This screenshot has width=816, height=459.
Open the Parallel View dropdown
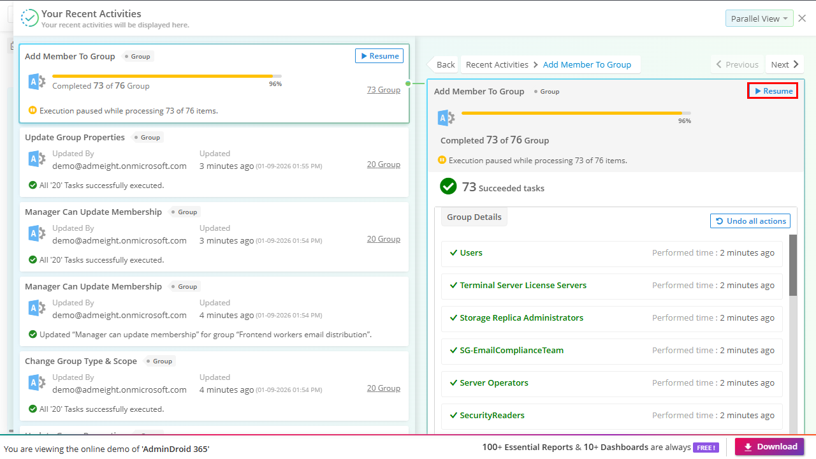pyautogui.click(x=759, y=18)
